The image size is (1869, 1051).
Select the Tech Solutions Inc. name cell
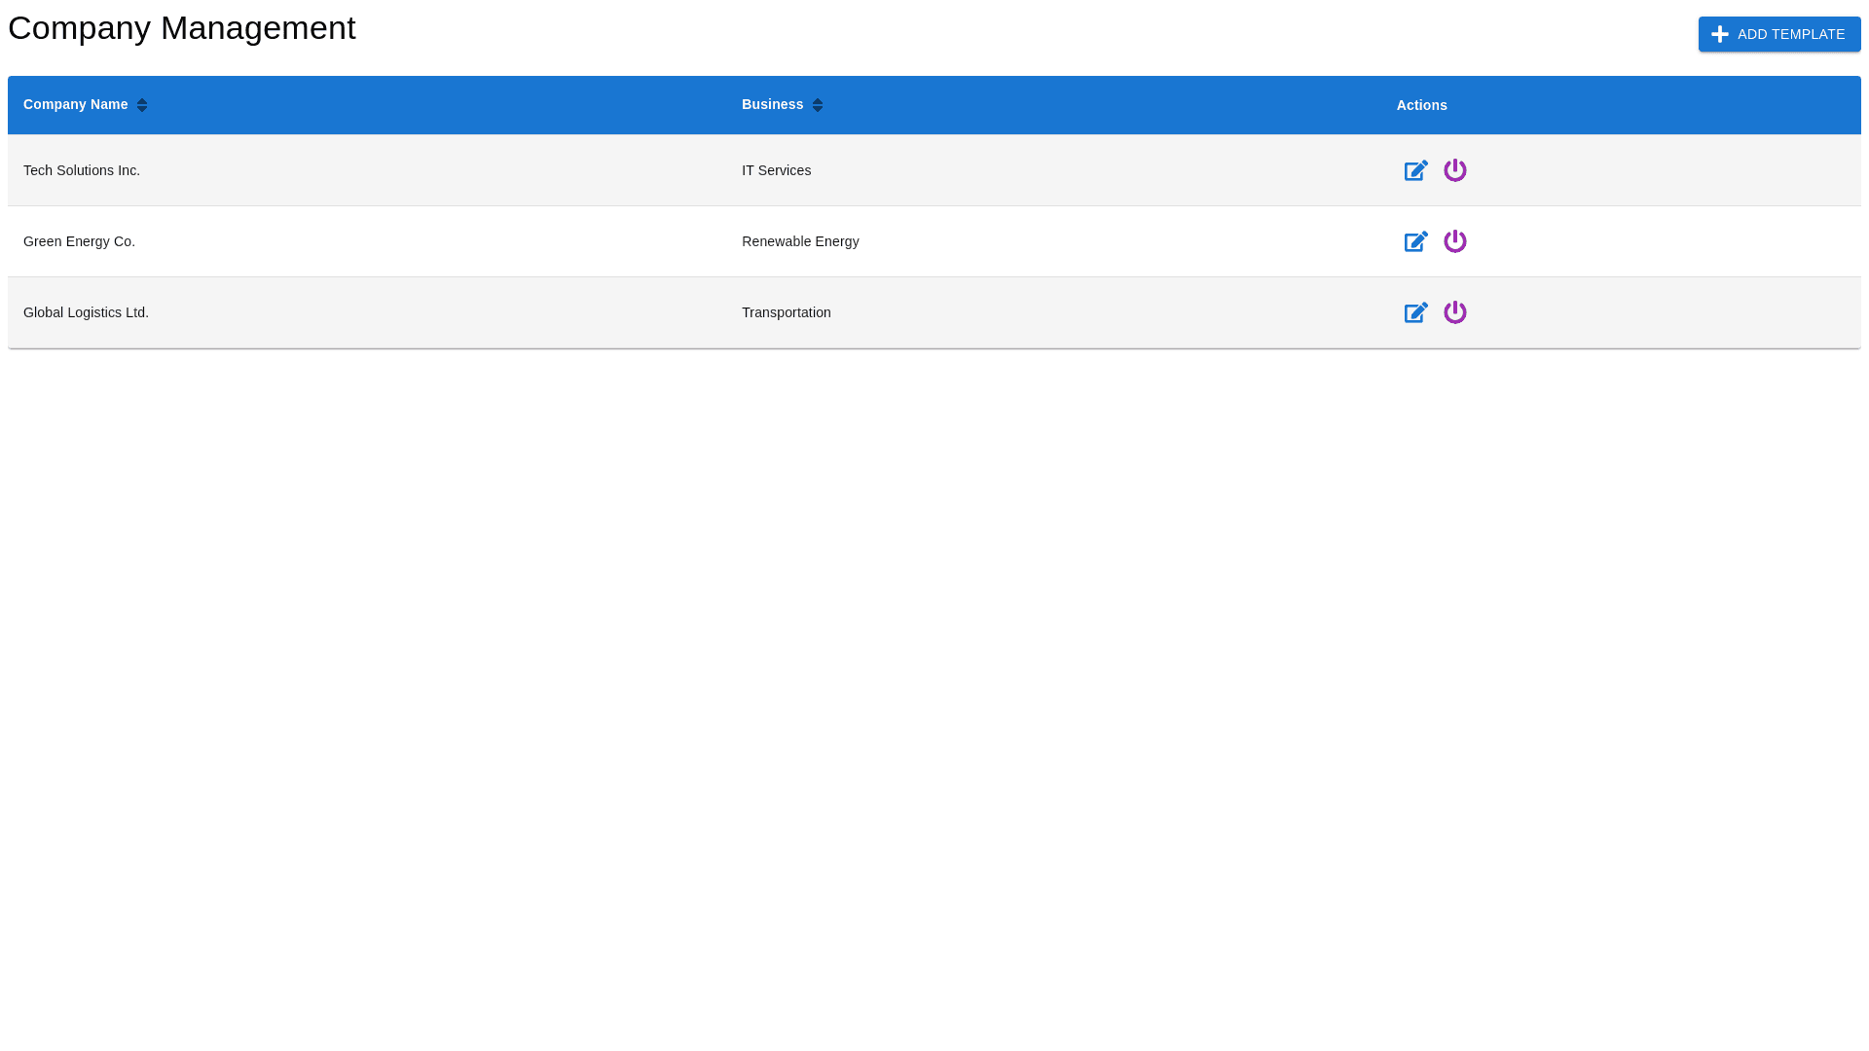[82, 170]
